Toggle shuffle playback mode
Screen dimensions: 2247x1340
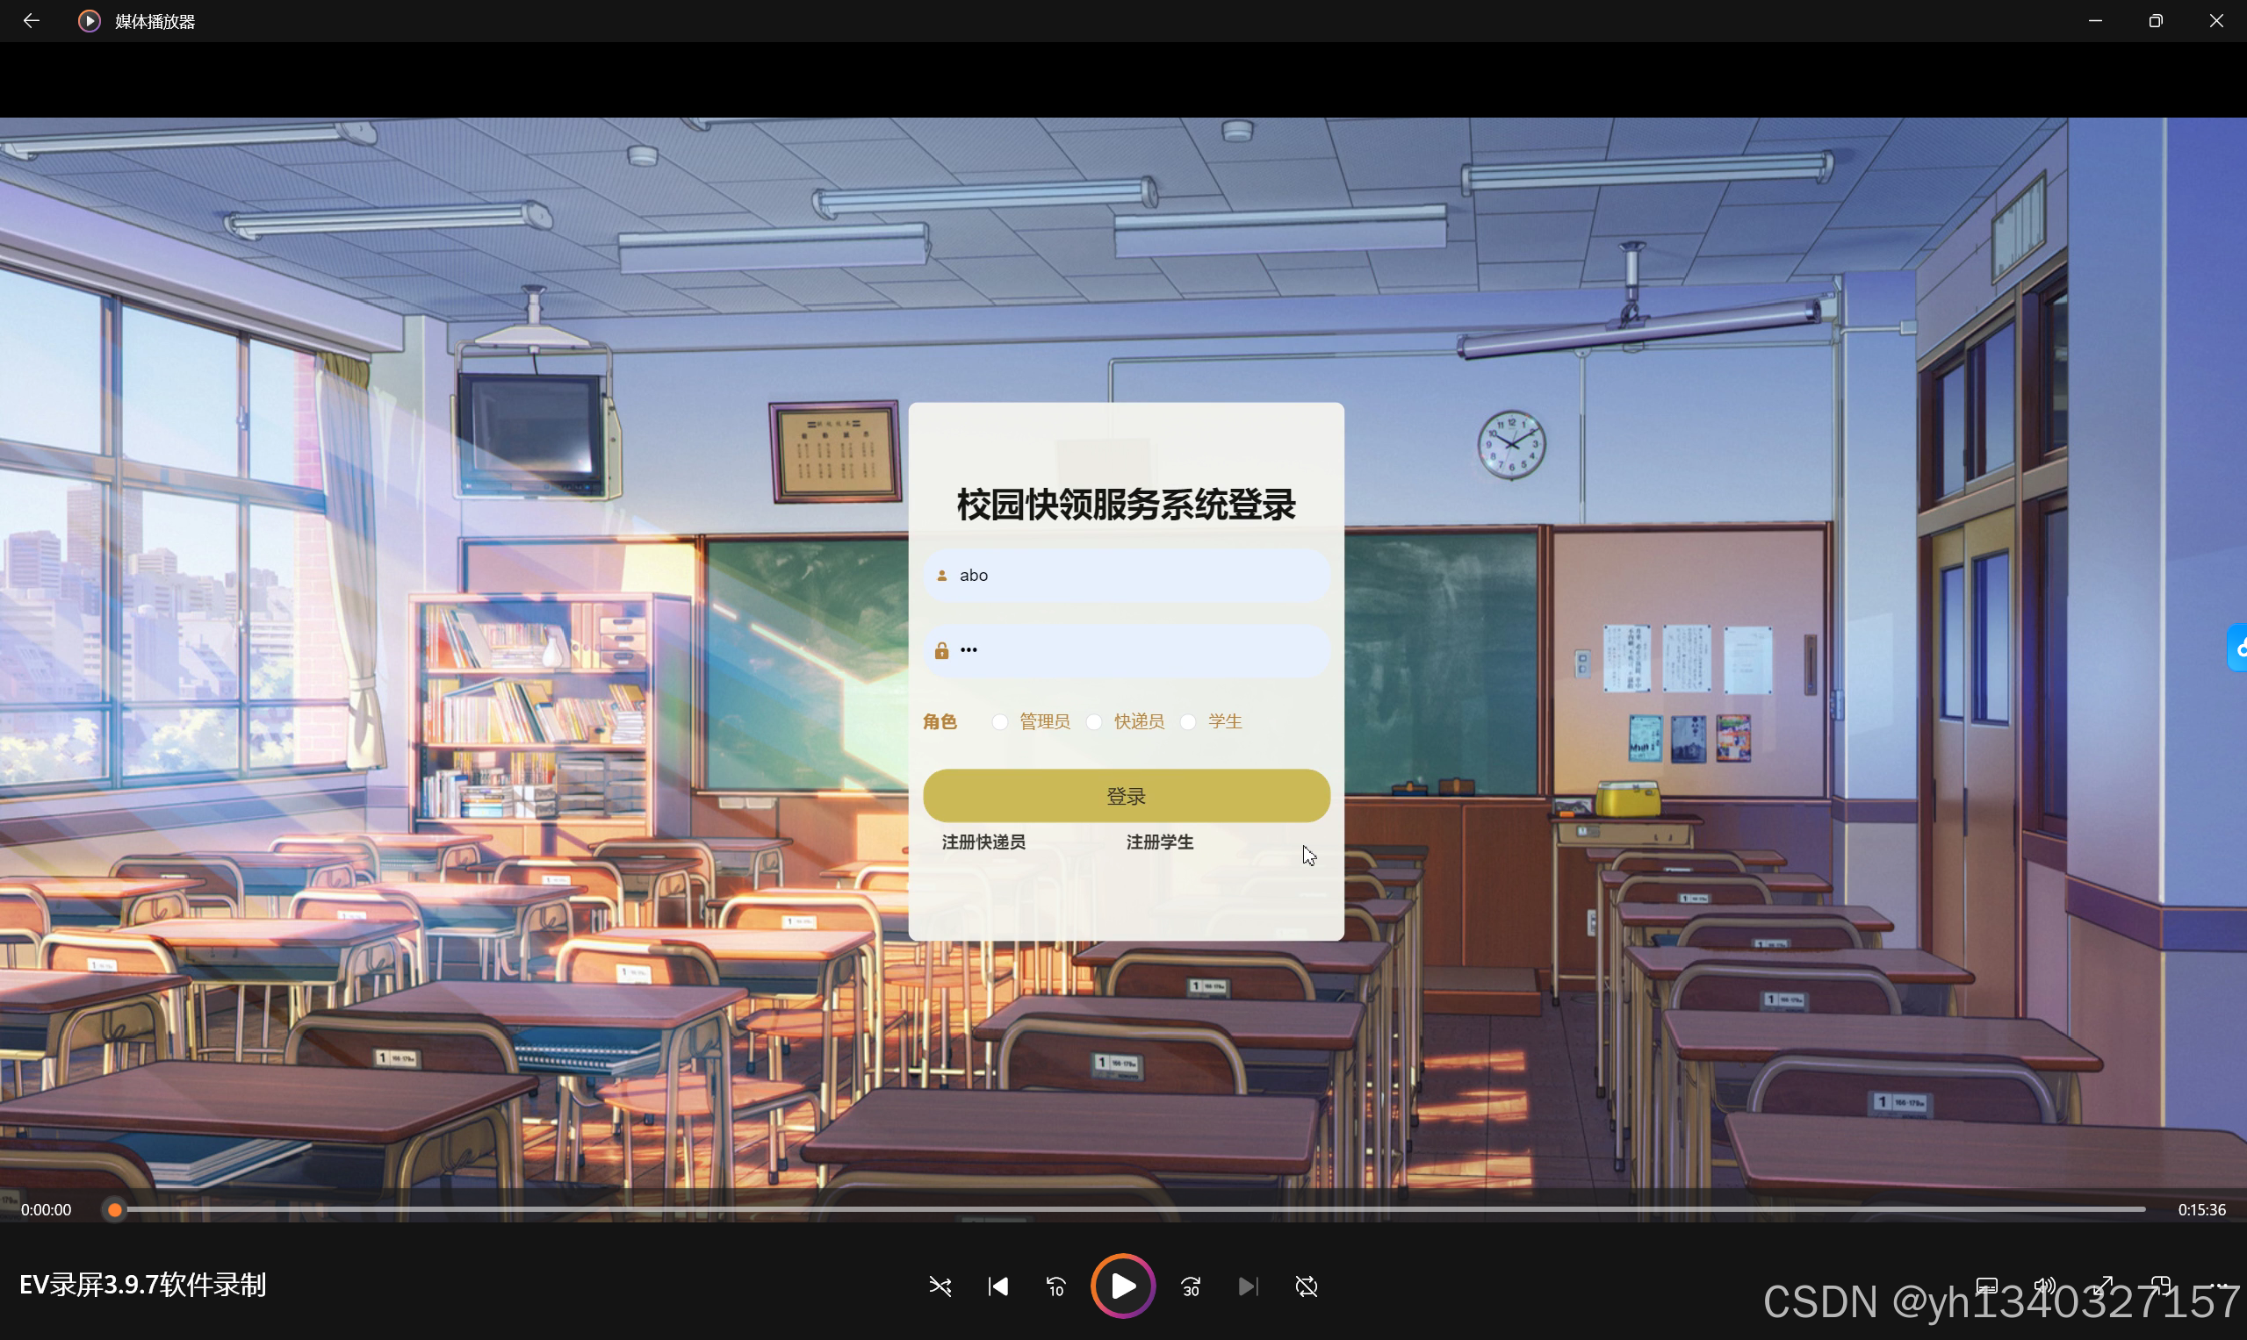point(940,1286)
